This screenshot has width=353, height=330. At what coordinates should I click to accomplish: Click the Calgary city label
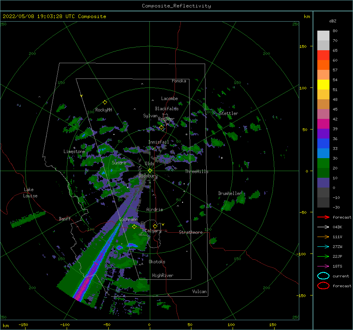(x=153, y=231)
